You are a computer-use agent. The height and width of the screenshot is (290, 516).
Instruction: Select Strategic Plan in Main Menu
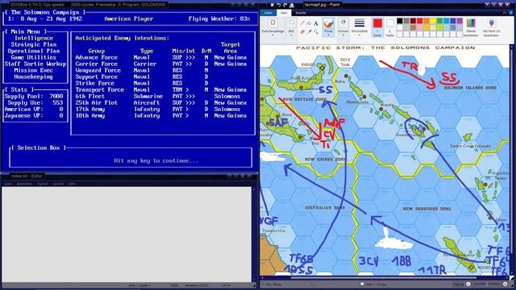(34, 44)
